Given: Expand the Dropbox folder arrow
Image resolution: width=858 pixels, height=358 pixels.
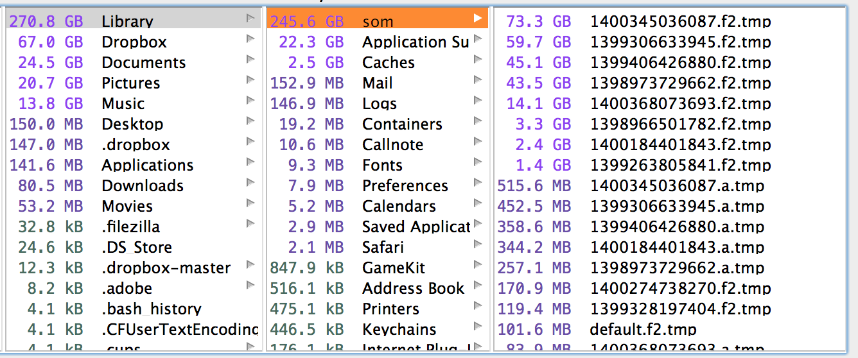Looking at the screenshot, I should 251,40.
